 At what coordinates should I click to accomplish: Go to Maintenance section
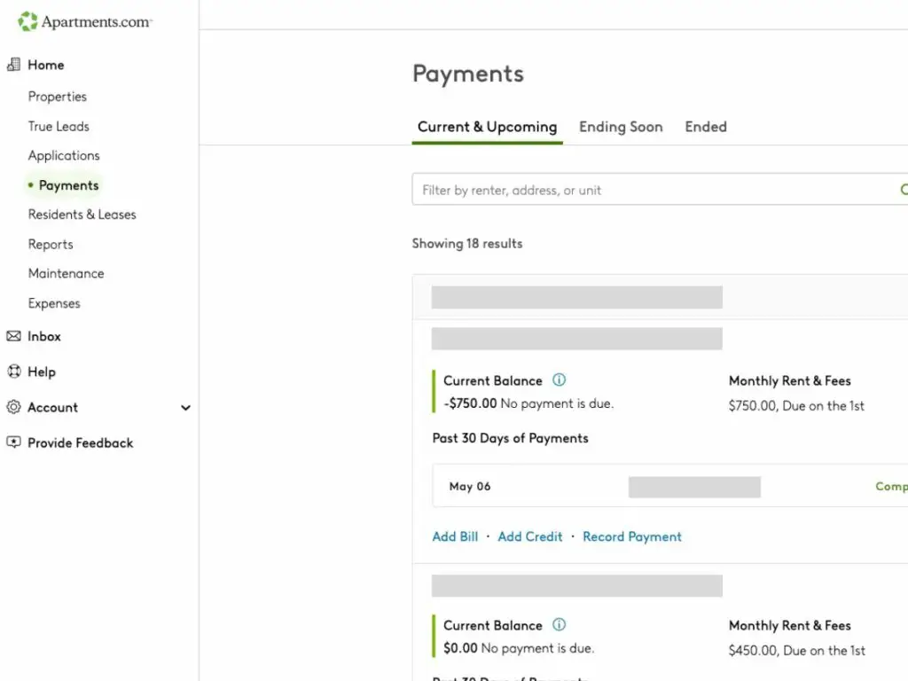pyautogui.click(x=66, y=273)
